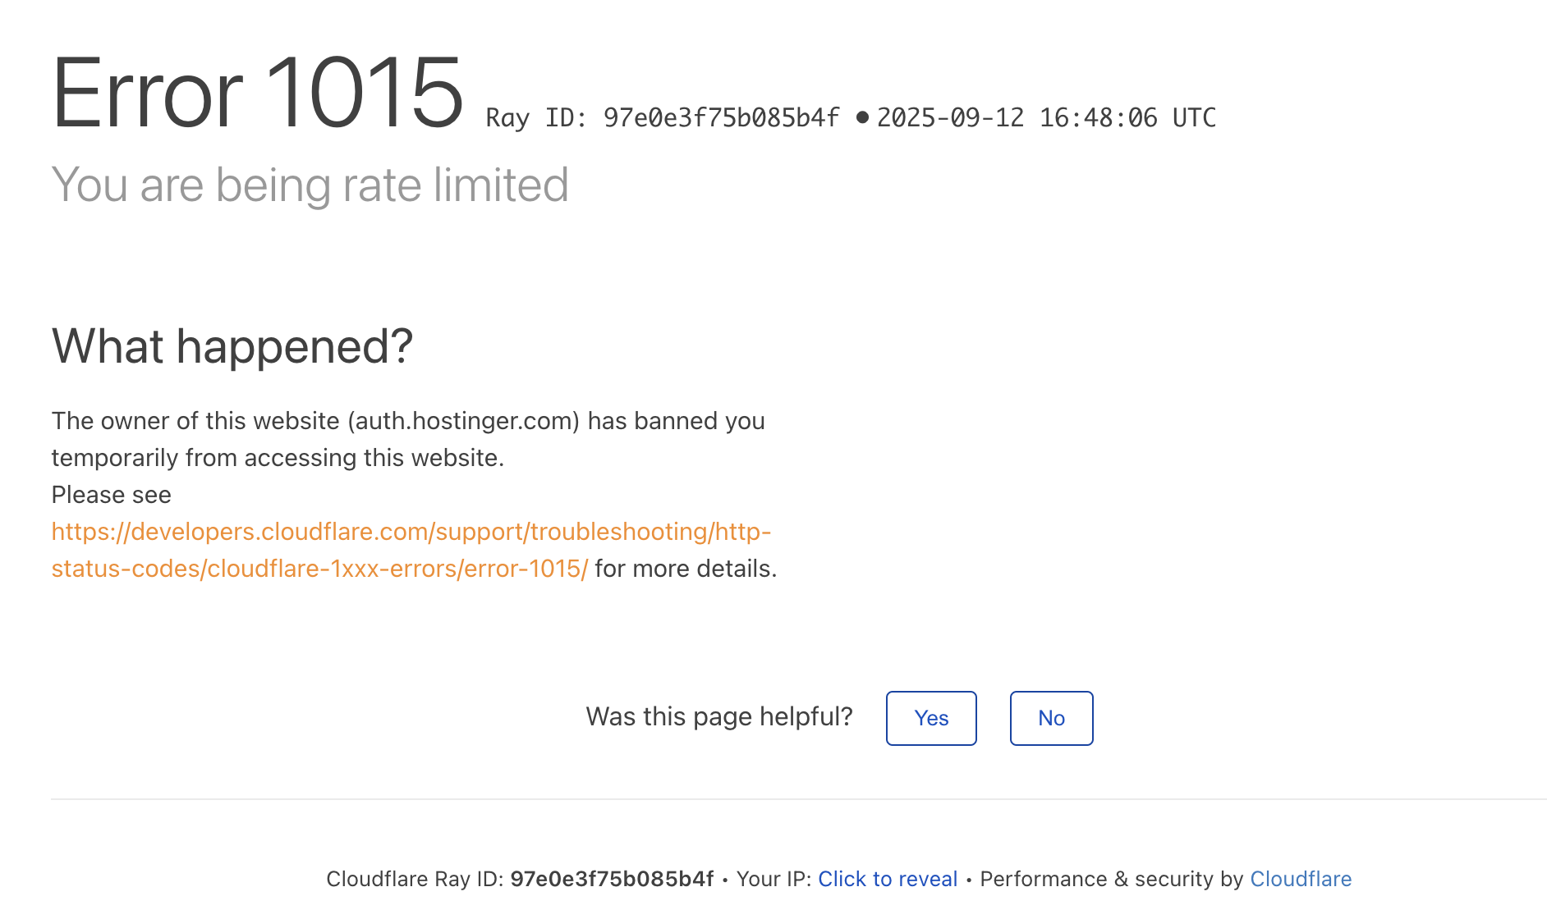Click the bold Ray ID in footer
The height and width of the screenshot is (919, 1547).
click(612, 879)
